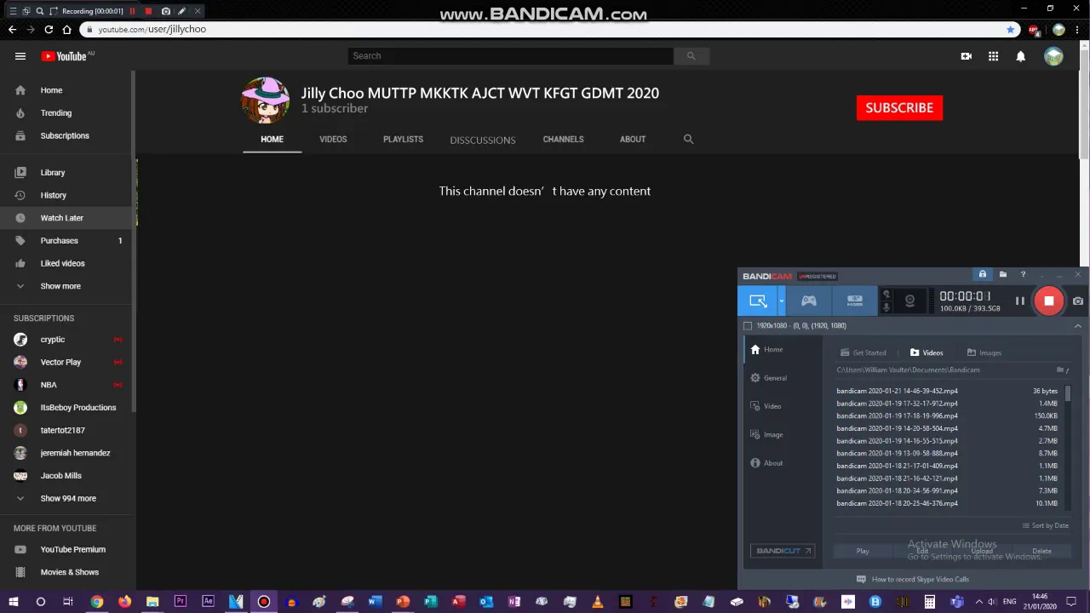Open the channel ABOUT tab
The height and width of the screenshot is (613, 1090).
pyautogui.click(x=633, y=140)
